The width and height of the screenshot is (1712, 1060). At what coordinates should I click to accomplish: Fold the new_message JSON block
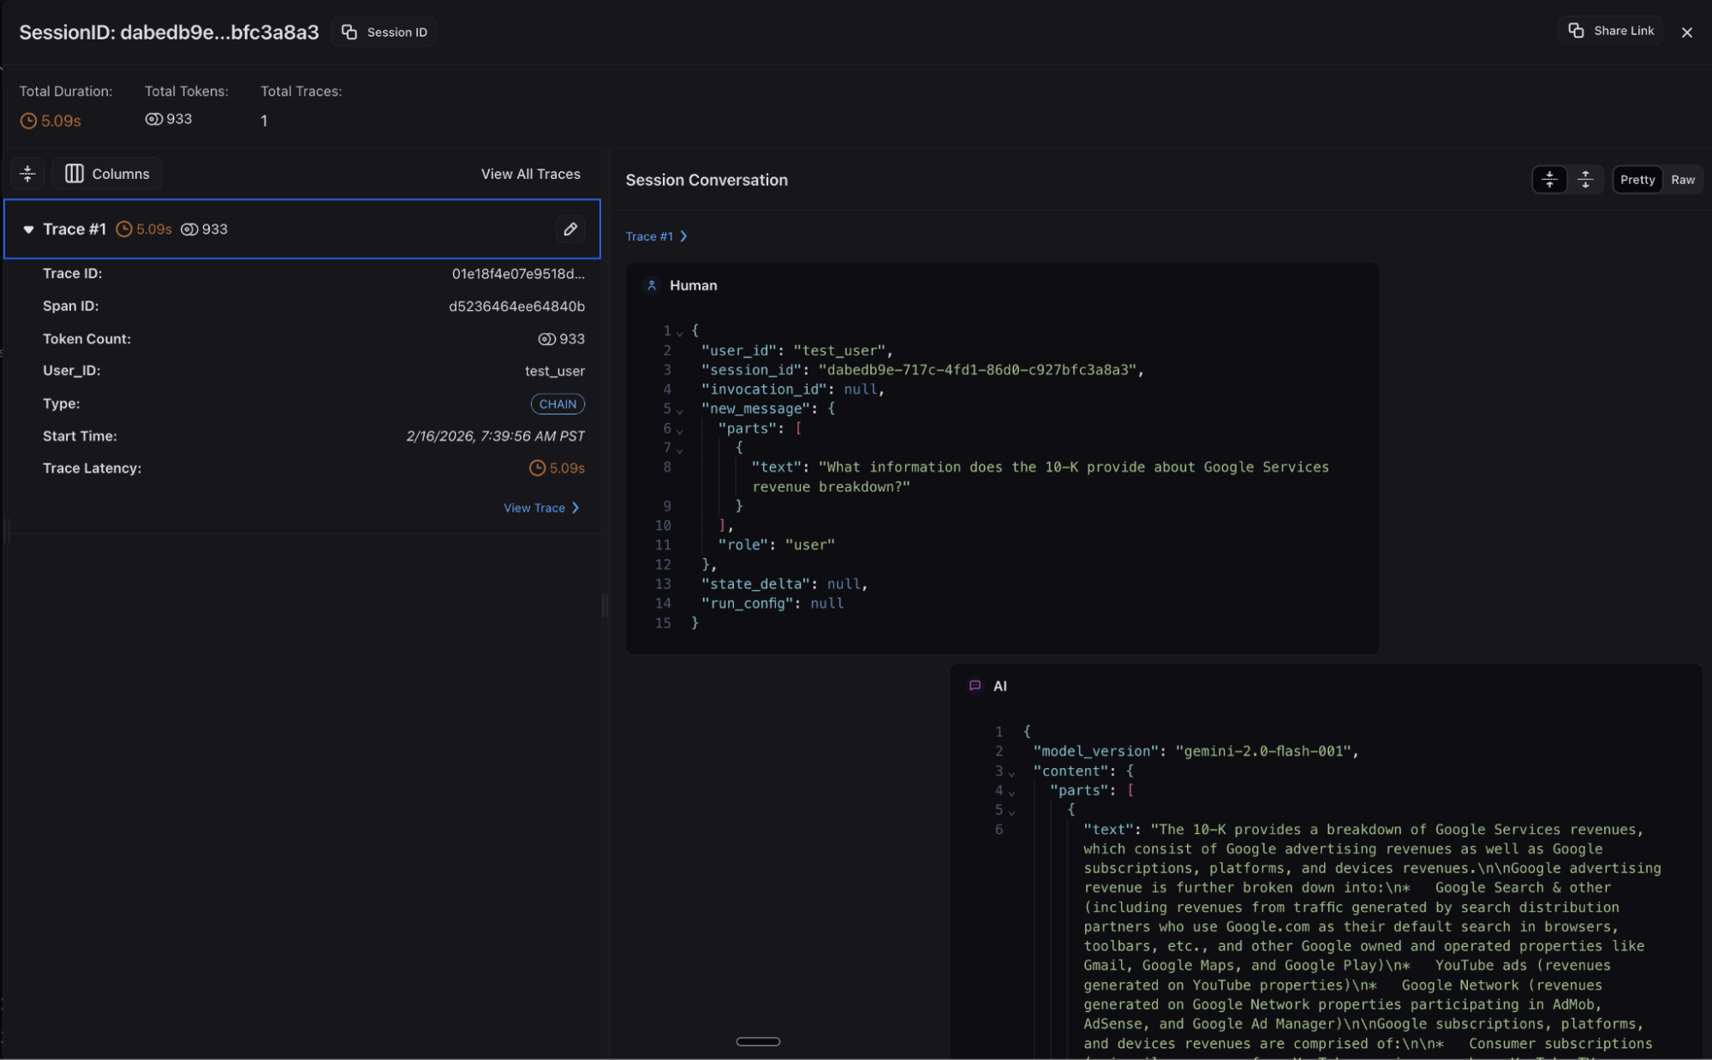[x=680, y=410]
